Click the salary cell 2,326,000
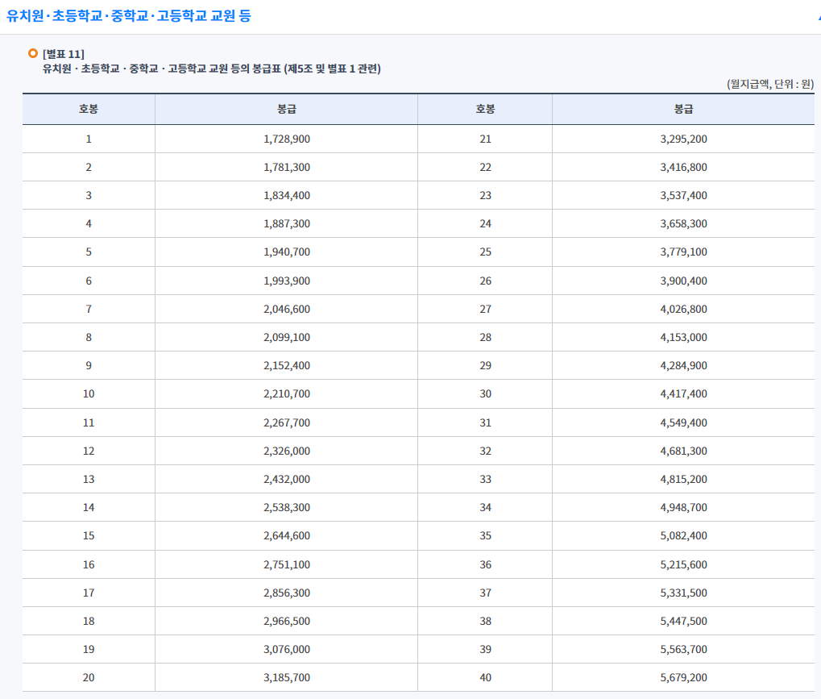This screenshot has height=699, width=821. pos(286,451)
